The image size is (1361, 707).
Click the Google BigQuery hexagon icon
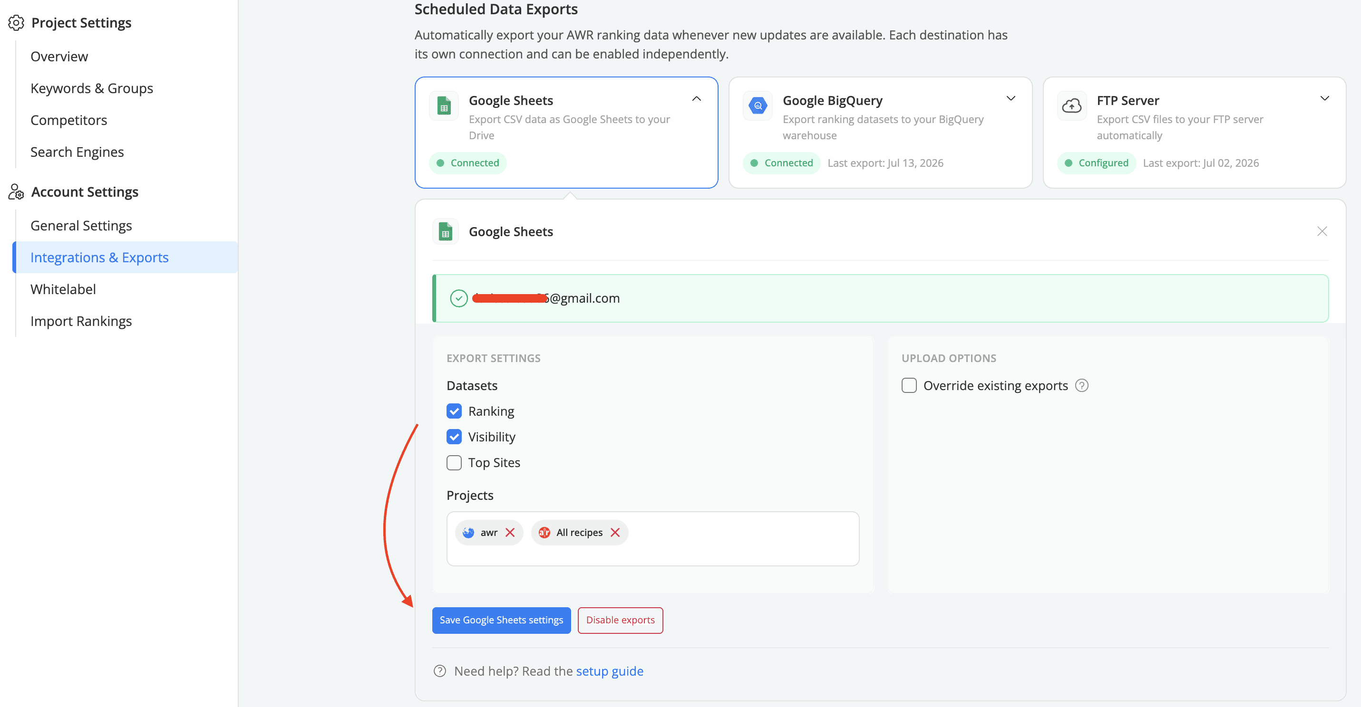click(758, 105)
